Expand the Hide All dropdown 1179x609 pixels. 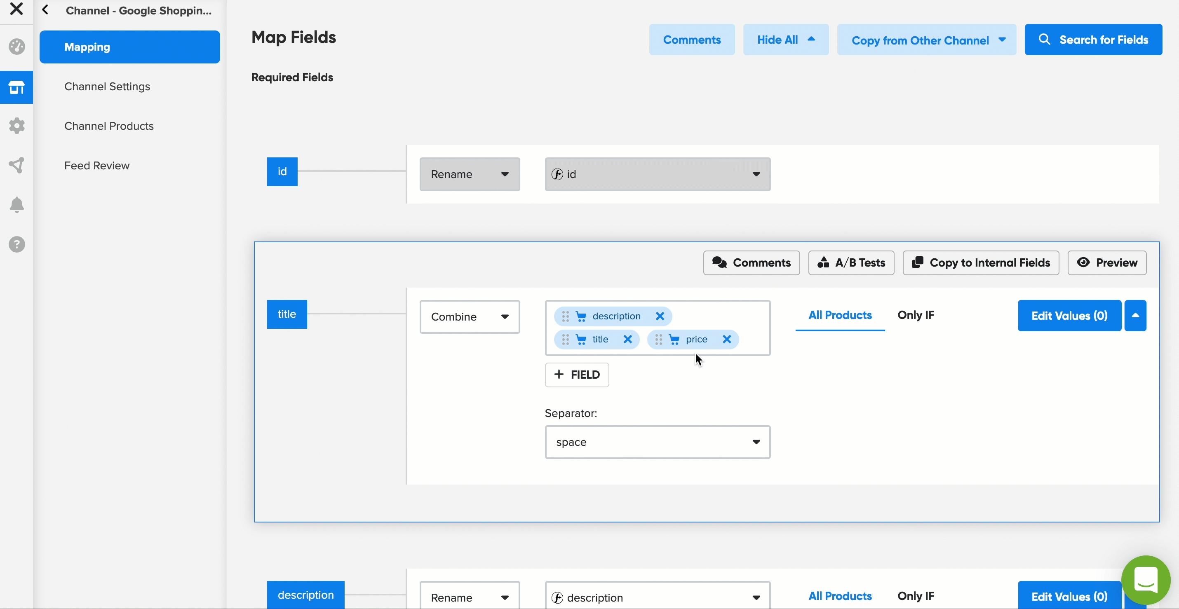785,40
